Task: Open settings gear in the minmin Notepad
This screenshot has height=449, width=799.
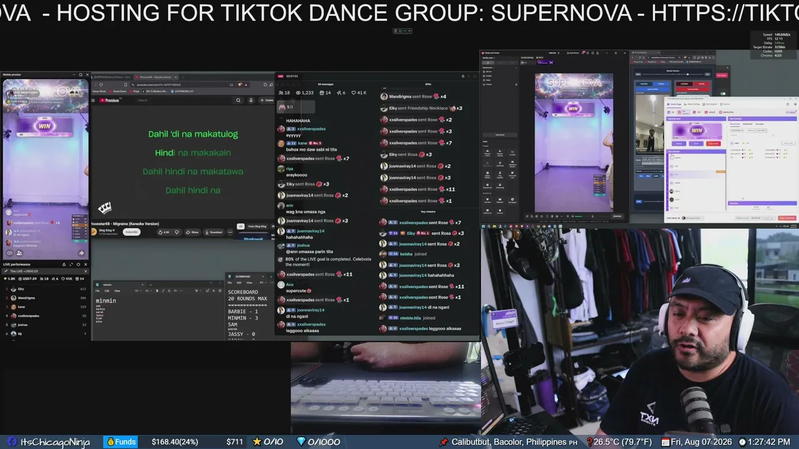Action: pyautogui.click(x=219, y=291)
